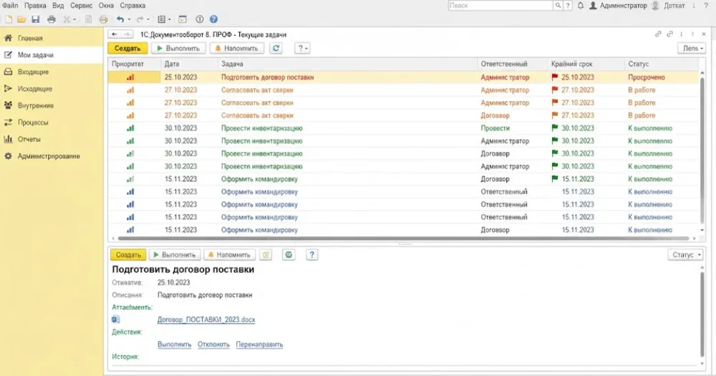Select Мои задачи in sidebar
The height and width of the screenshot is (376, 716).
click(52, 55)
